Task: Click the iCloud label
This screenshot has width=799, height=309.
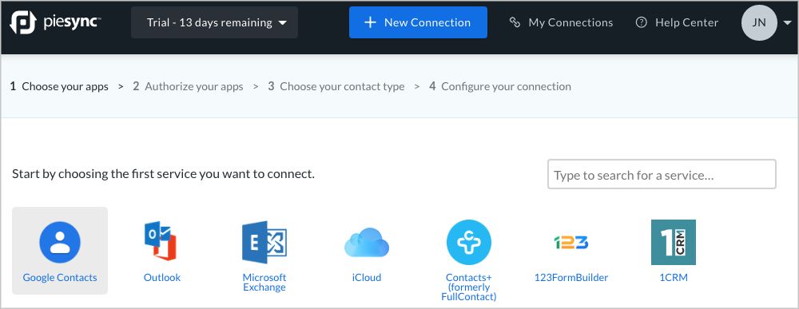Action: pos(367,277)
